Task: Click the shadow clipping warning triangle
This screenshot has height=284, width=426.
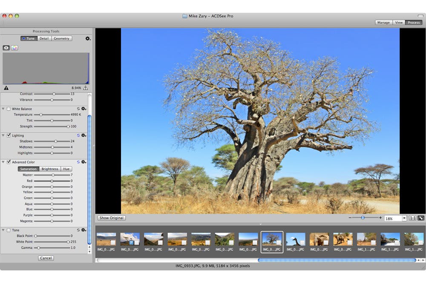Action: (6, 88)
